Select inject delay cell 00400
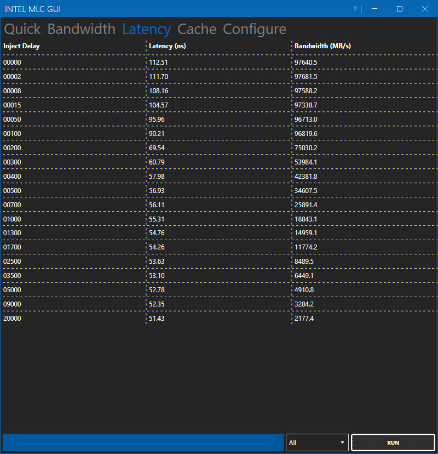Image resolution: width=438 pixels, height=454 pixels. (x=12, y=176)
